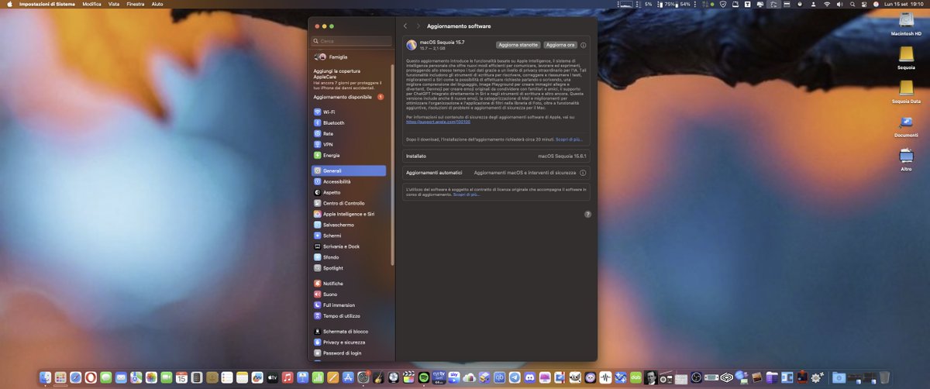
Task: Go back with the left chevron
Action: coord(405,26)
